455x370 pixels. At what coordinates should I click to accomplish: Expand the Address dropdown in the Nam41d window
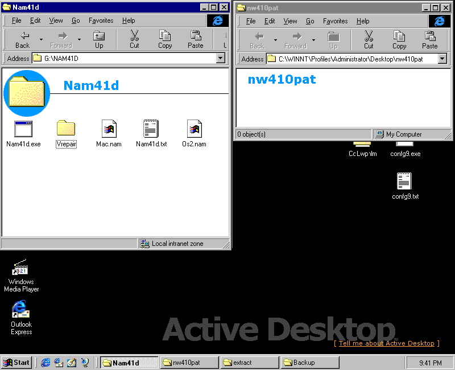221,59
